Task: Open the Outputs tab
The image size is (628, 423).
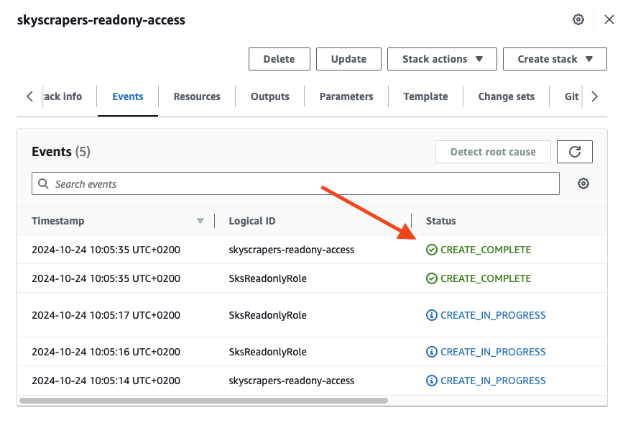Action: 270,96
